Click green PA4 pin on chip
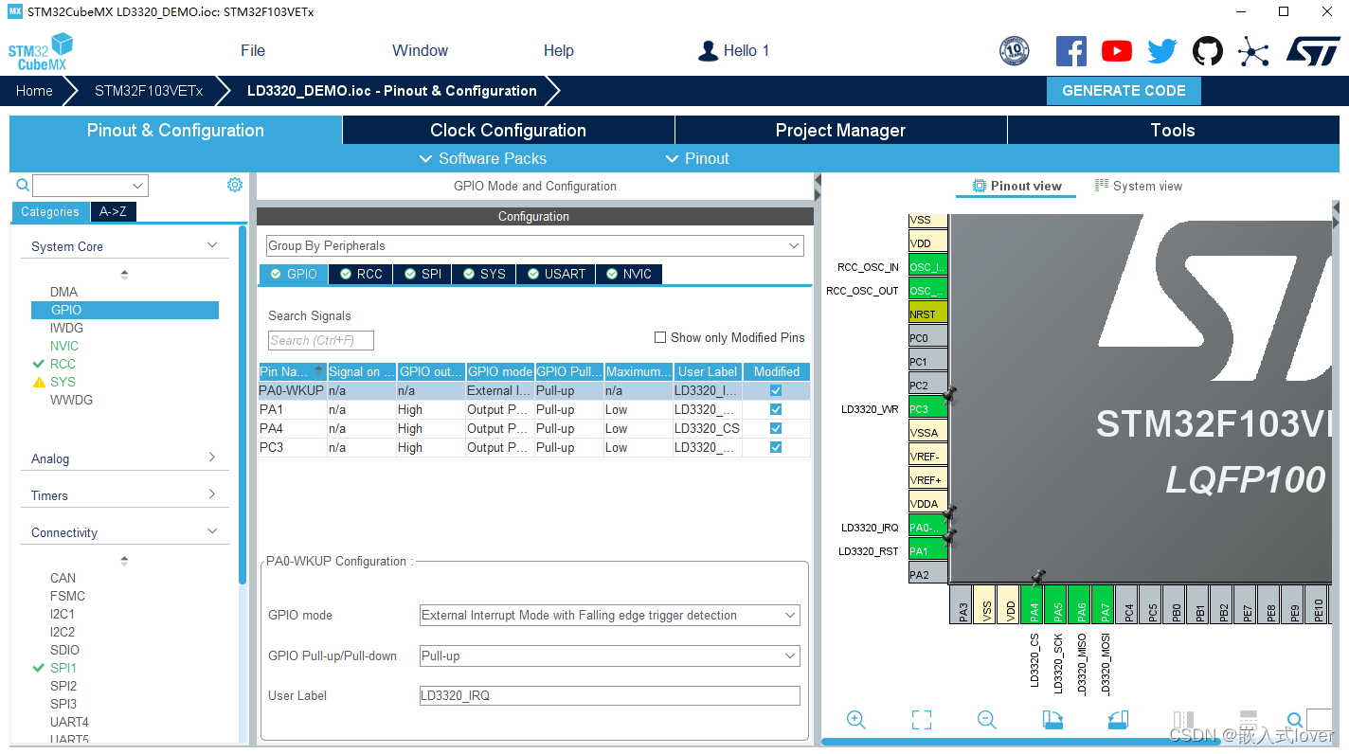The height and width of the screenshot is (754, 1349). [x=1033, y=604]
